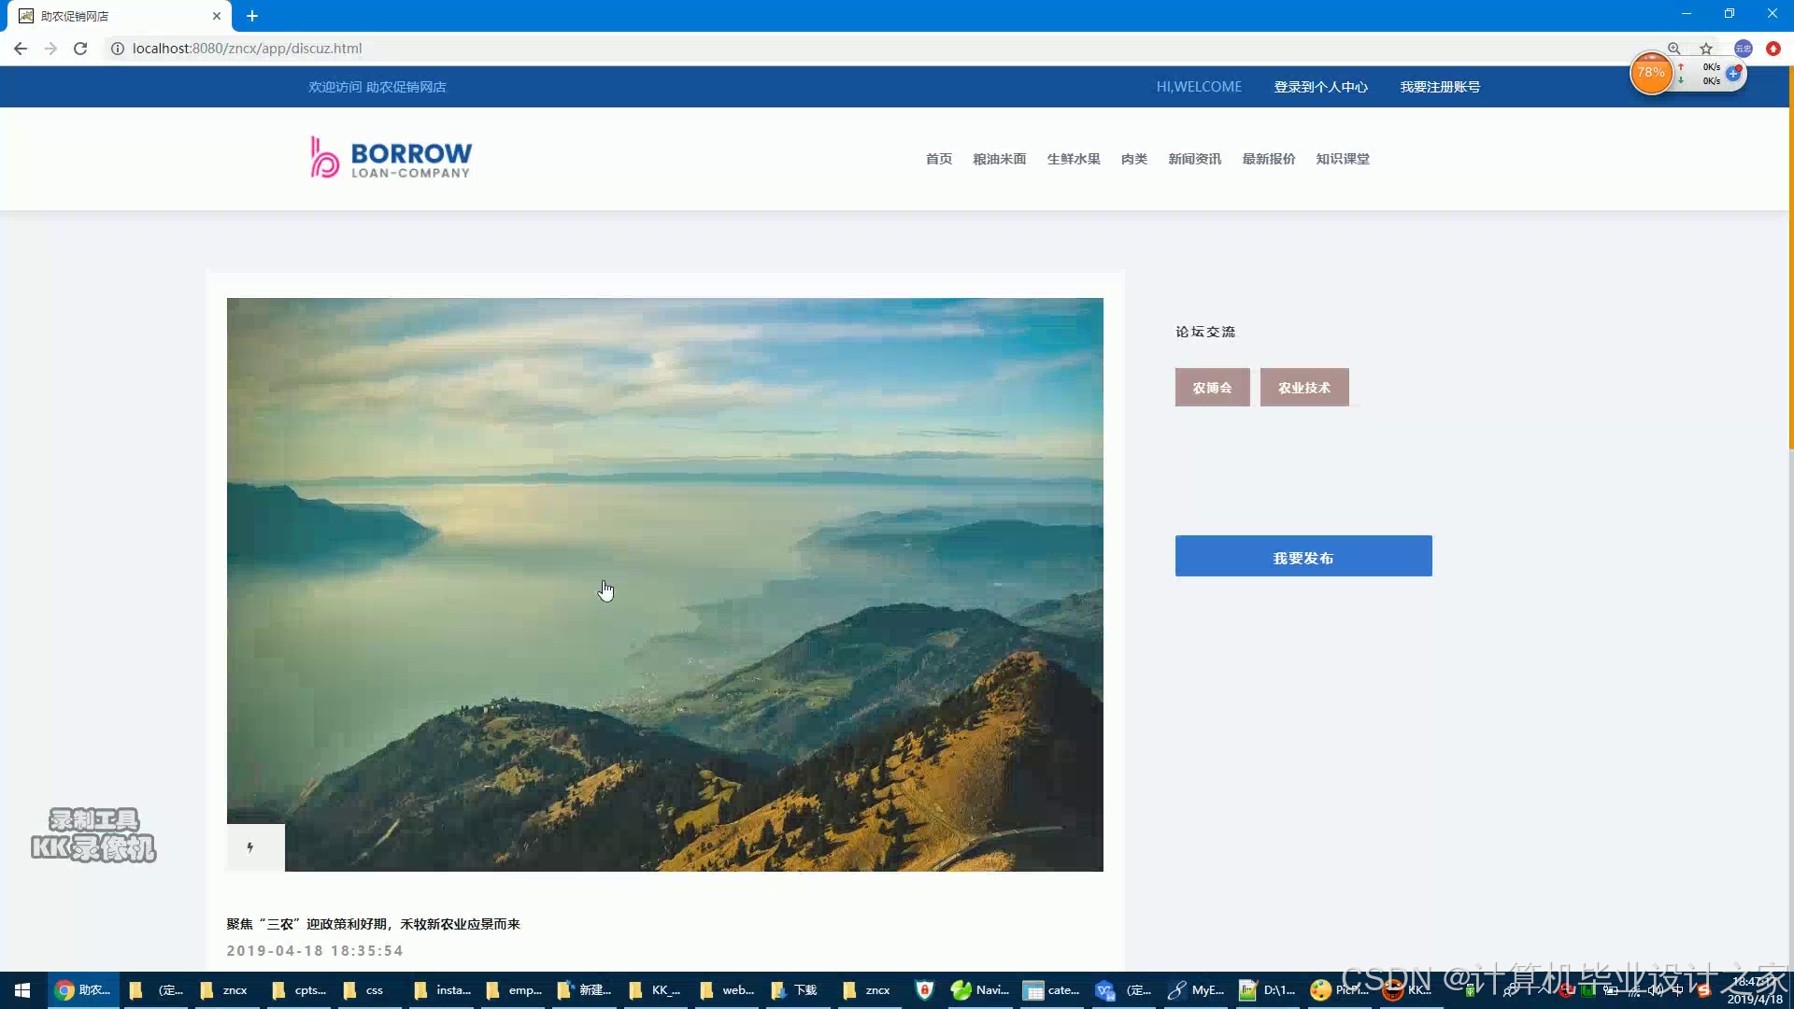Screen dimensions: 1794x1009
Task: Open the Windows Start menu
Action: pos(22,990)
